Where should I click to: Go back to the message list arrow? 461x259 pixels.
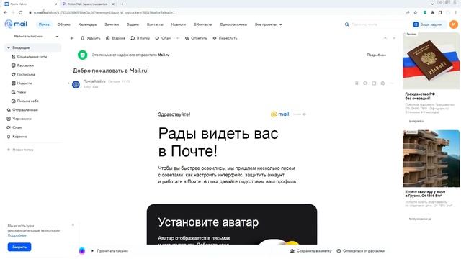point(72,38)
